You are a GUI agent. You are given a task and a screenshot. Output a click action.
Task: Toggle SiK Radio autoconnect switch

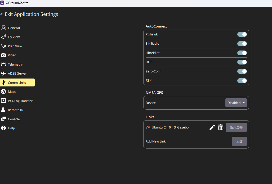(x=242, y=44)
